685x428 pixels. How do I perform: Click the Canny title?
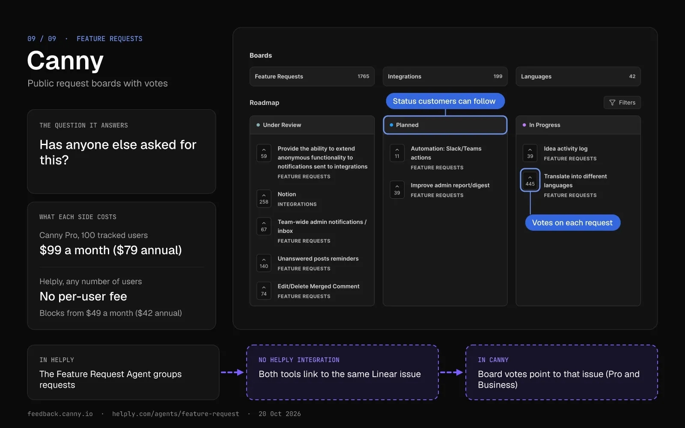(x=66, y=60)
